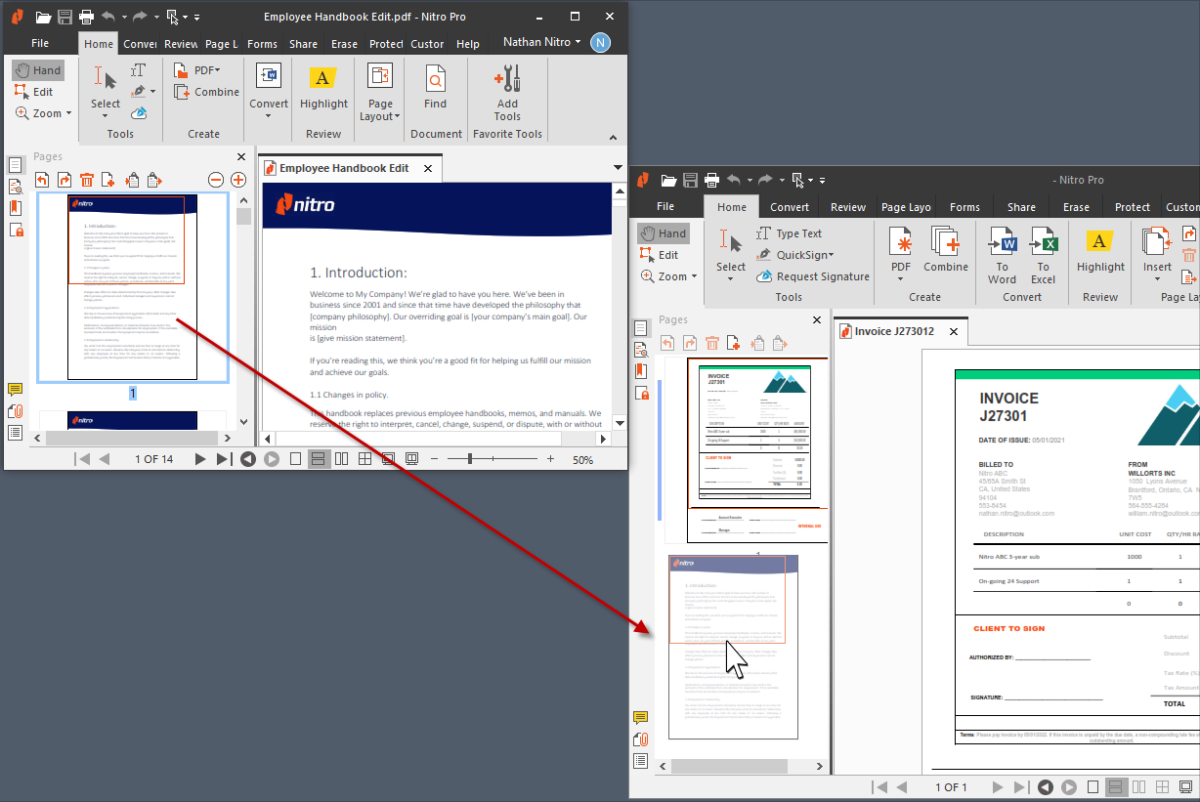Screen dimensions: 1200x802
Task: Switch to the Forms tab in Handbook window
Action: pos(262,44)
